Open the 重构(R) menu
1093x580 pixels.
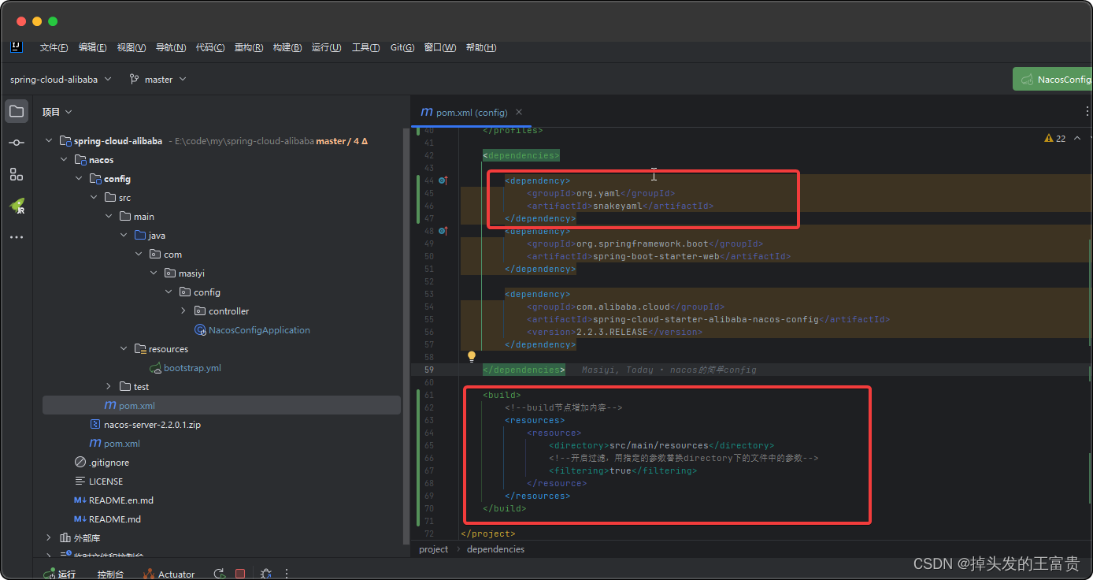[249, 47]
